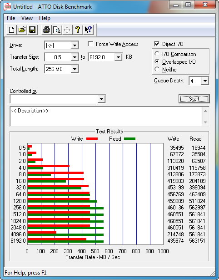Select the Overlapped I/O radio button
The height and width of the screenshot is (280, 219).
pos(157,62)
